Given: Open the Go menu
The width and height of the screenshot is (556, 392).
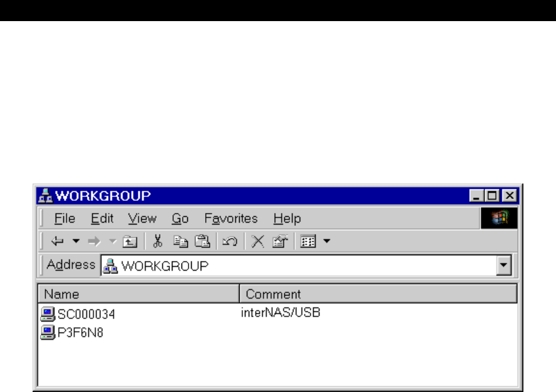Looking at the screenshot, I should tap(180, 219).
